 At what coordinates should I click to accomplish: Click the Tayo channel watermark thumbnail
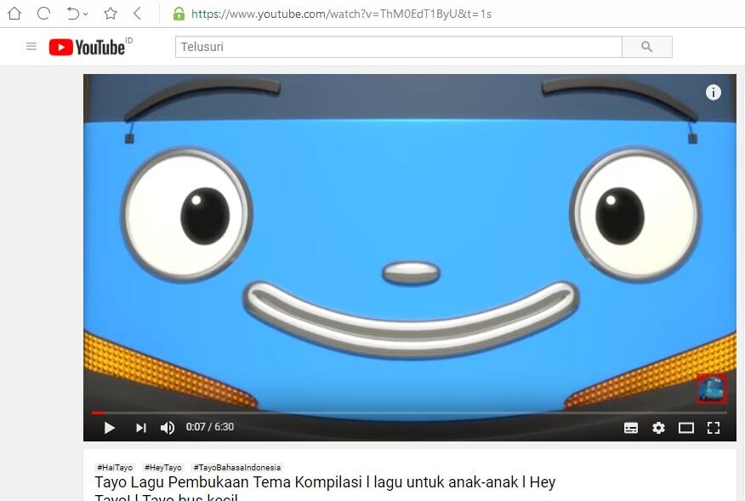point(711,389)
